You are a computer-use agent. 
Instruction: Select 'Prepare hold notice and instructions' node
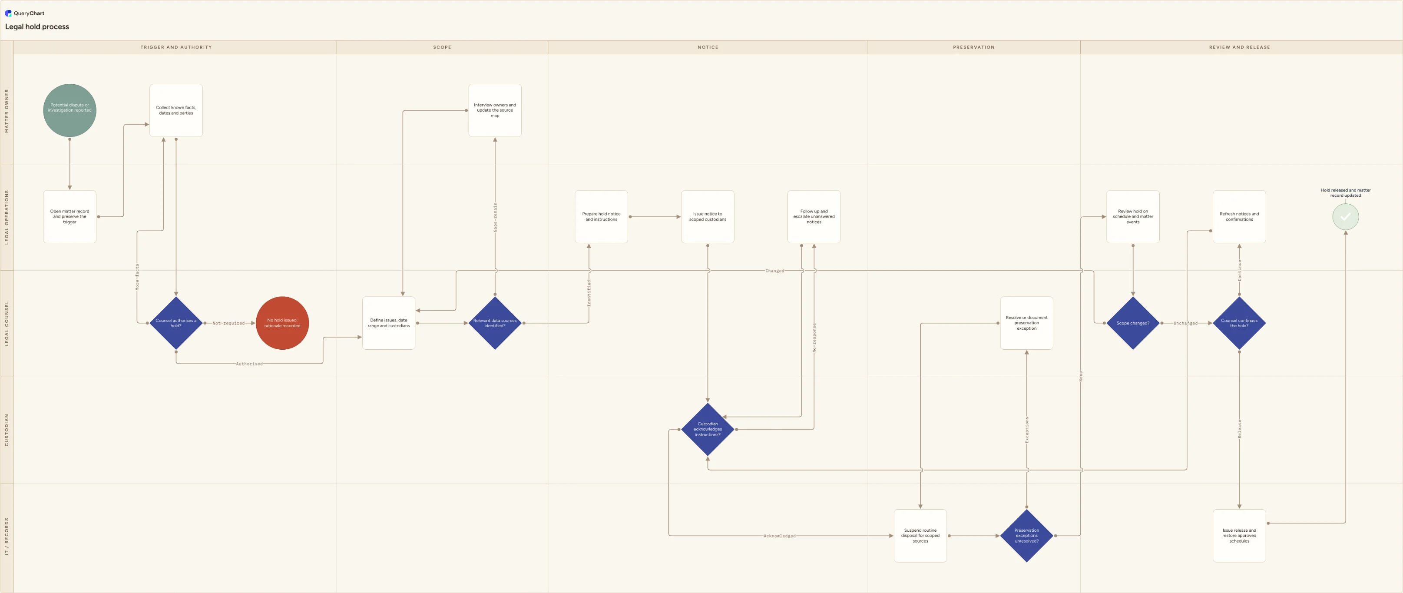point(601,217)
